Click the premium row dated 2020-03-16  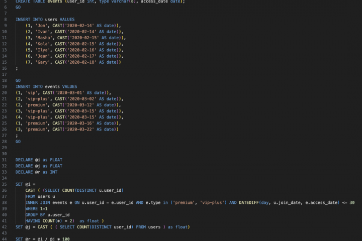point(68,124)
